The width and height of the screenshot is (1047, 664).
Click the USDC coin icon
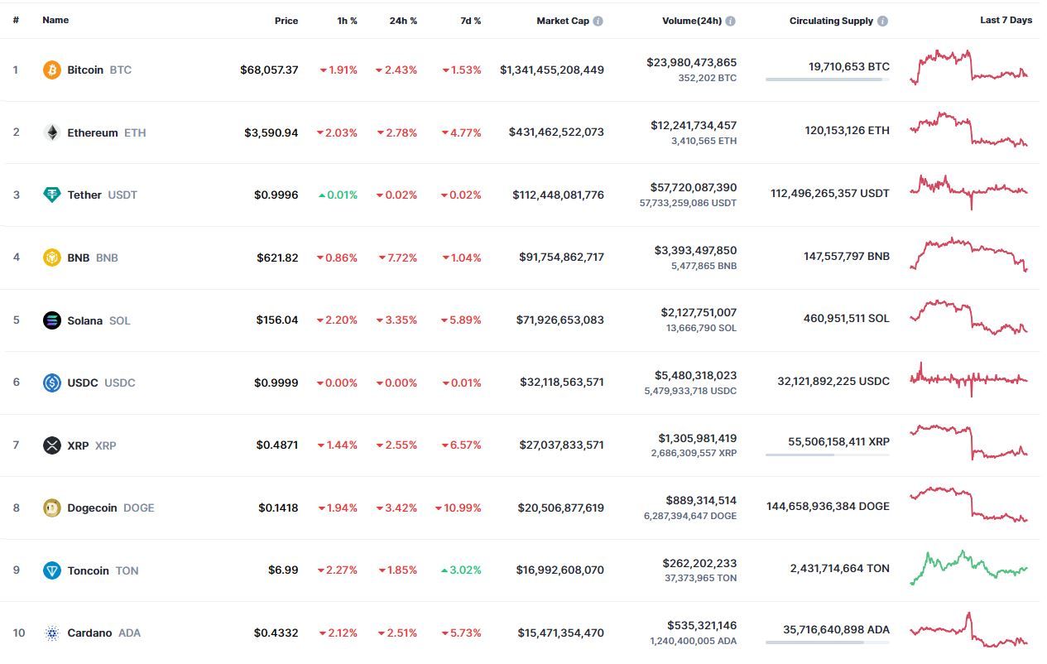pos(52,383)
